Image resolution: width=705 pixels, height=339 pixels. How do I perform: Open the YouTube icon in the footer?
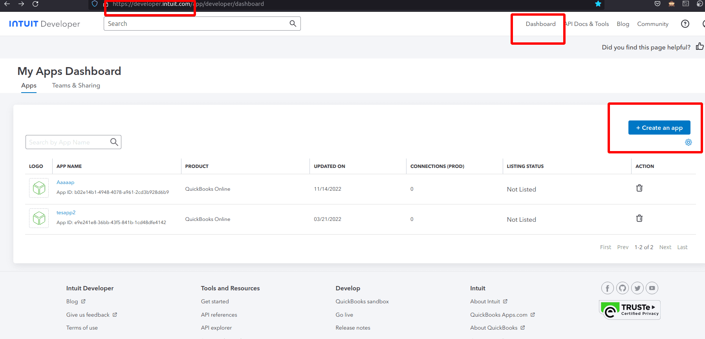[x=652, y=288]
